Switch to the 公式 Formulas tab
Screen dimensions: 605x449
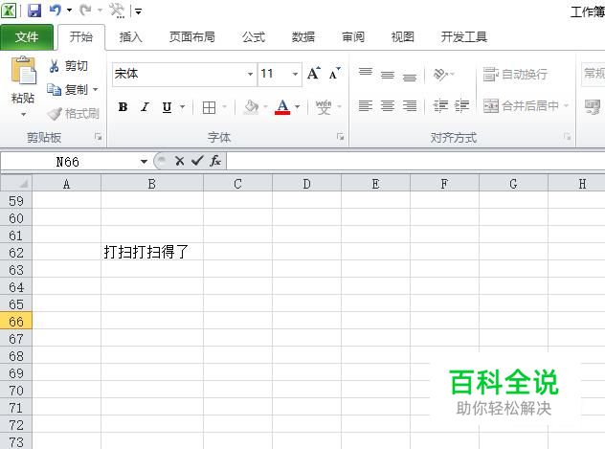tap(254, 37)
